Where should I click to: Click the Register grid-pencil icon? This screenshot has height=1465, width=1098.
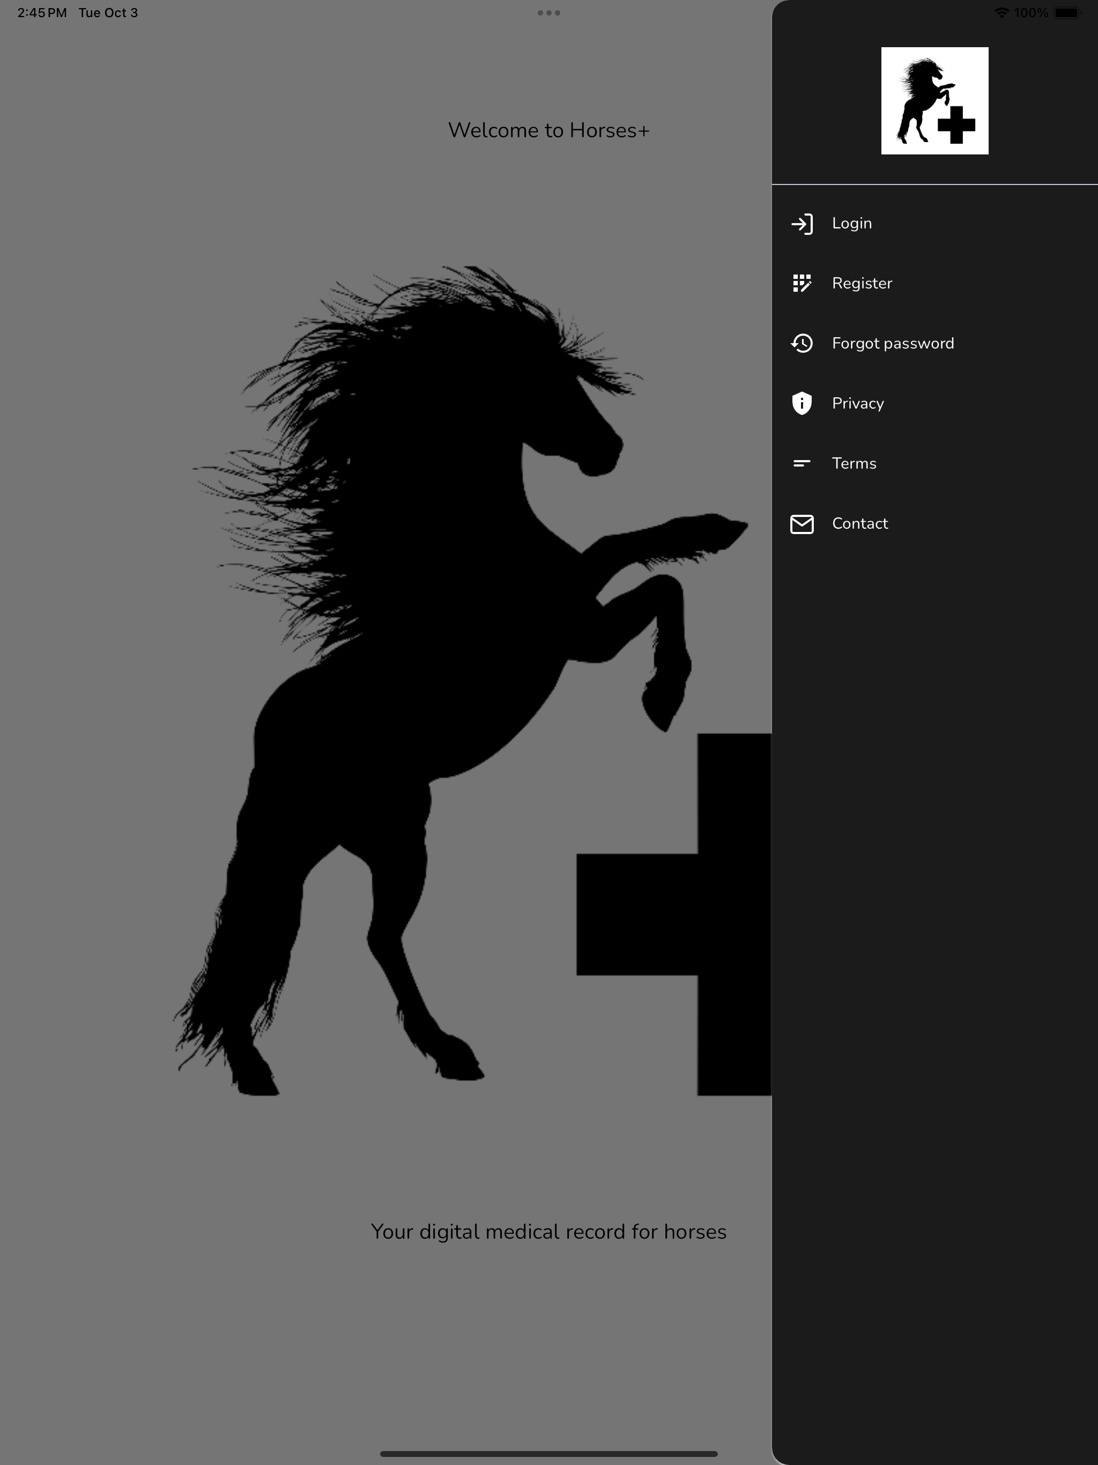pos(802,284)
